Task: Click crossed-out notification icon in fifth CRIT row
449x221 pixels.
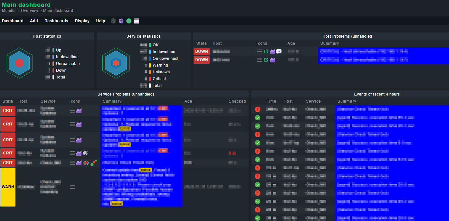Action: (x=86, y=163)
